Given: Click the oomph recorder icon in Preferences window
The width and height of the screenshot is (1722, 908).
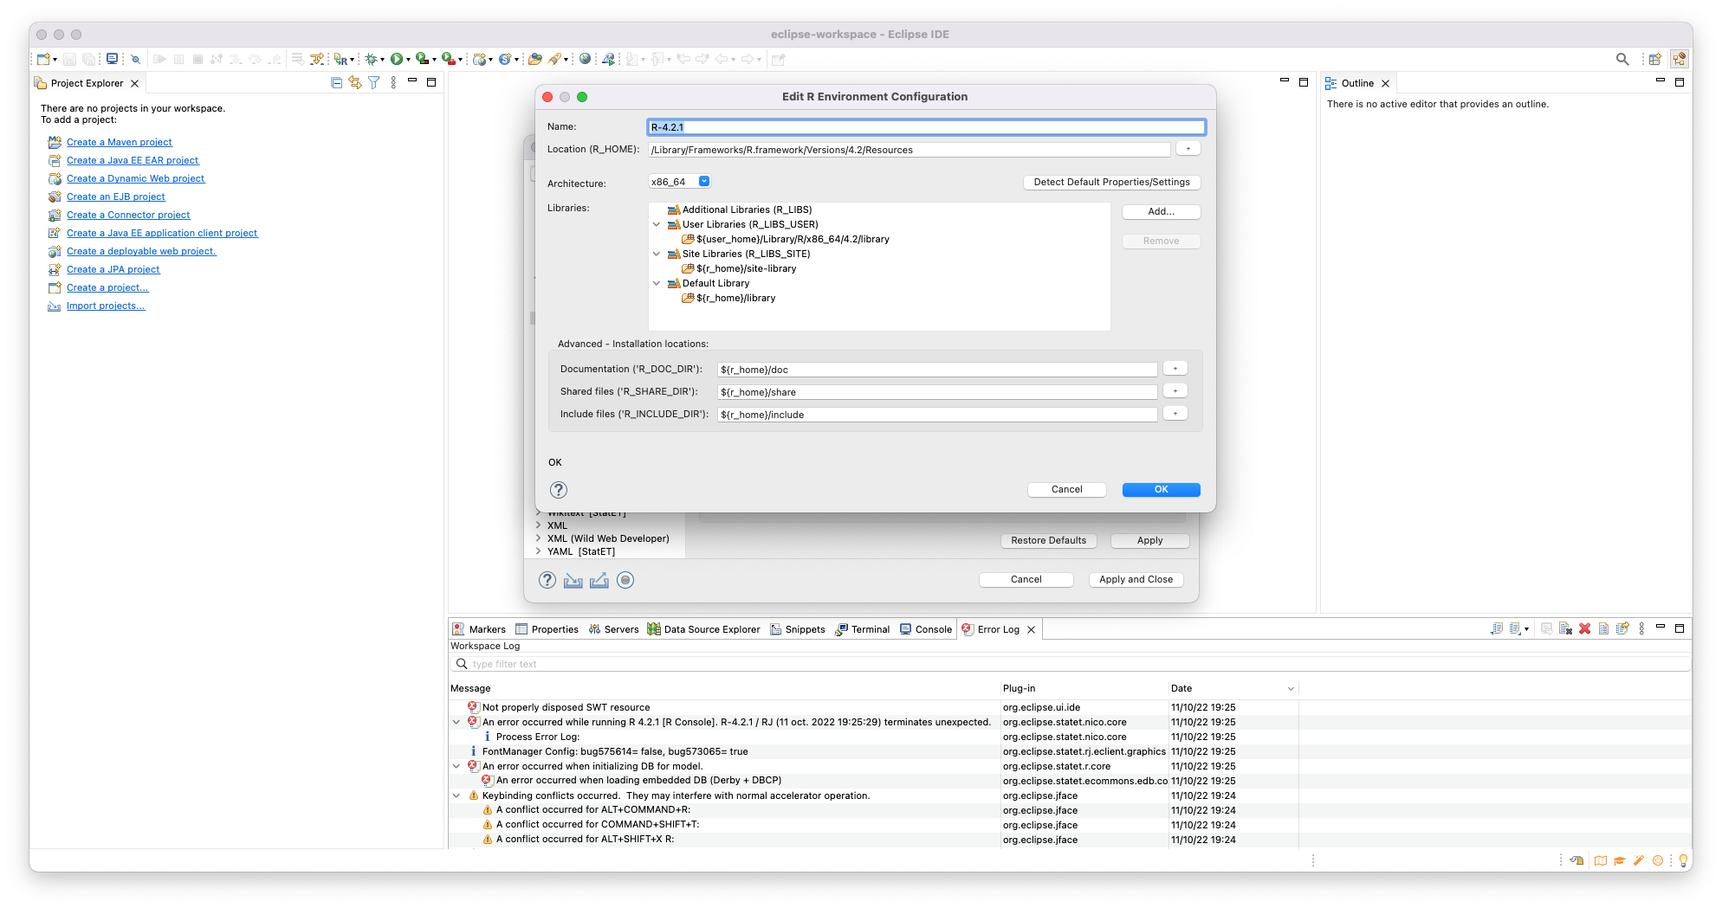Looking at the screenshot, I should pos(625,580).
